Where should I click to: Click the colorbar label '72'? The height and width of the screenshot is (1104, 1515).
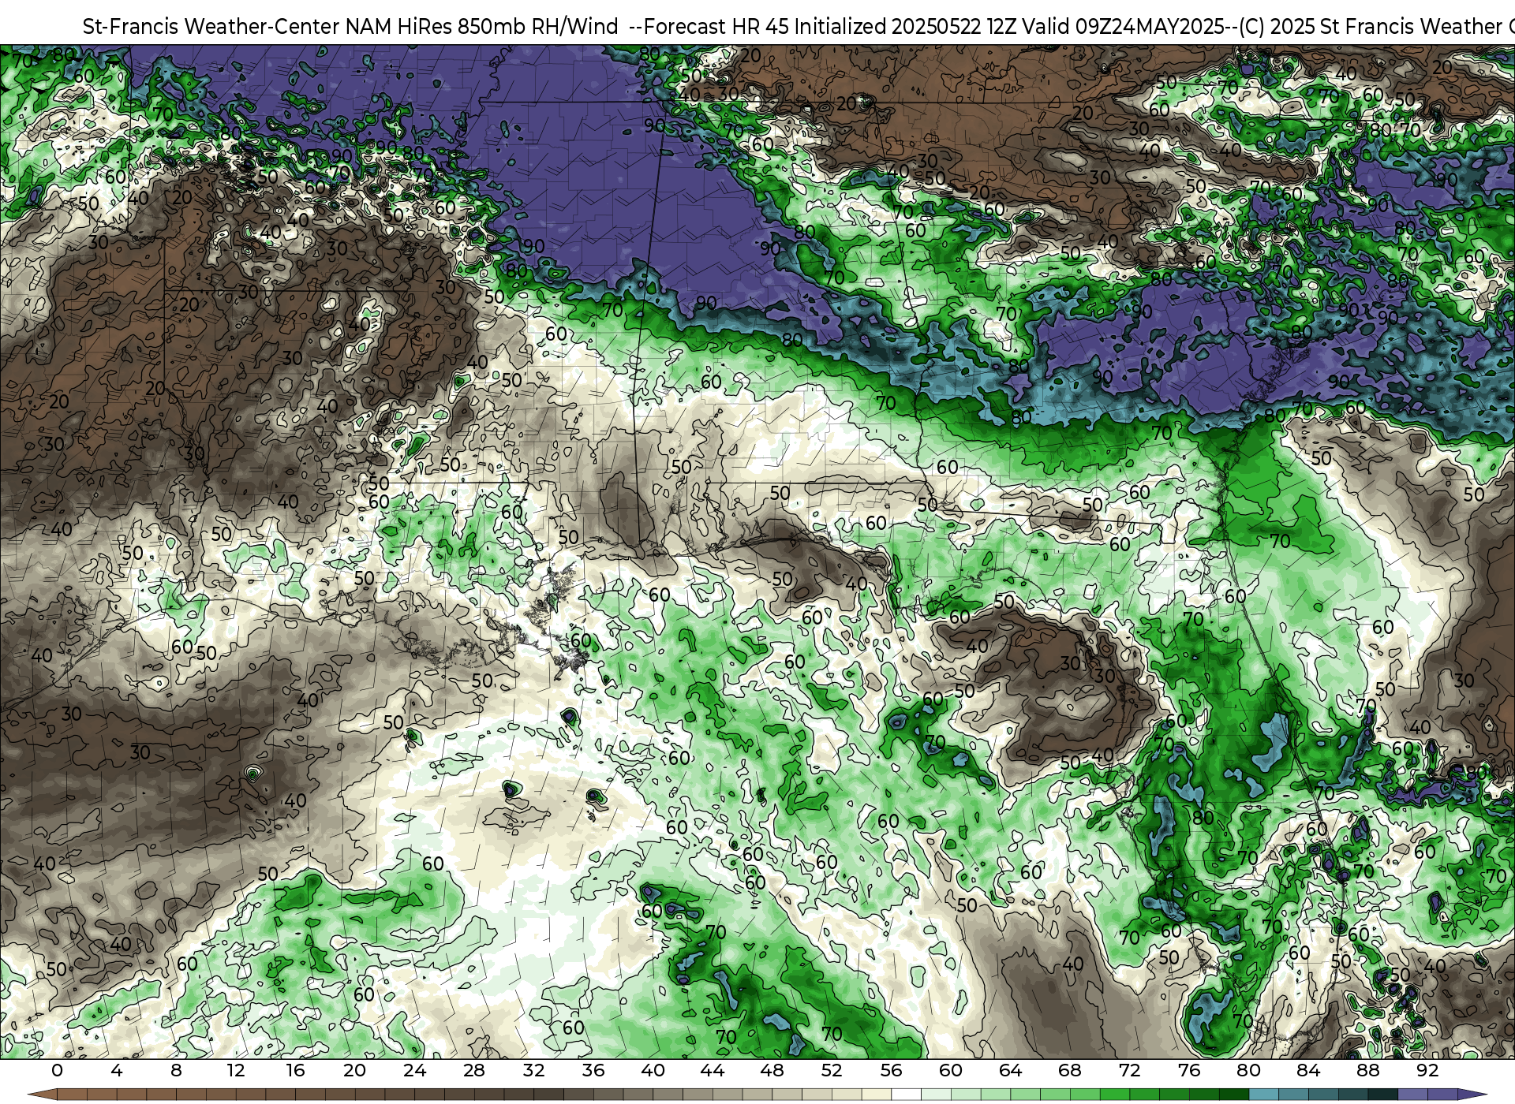(x=1130, y=1070)
